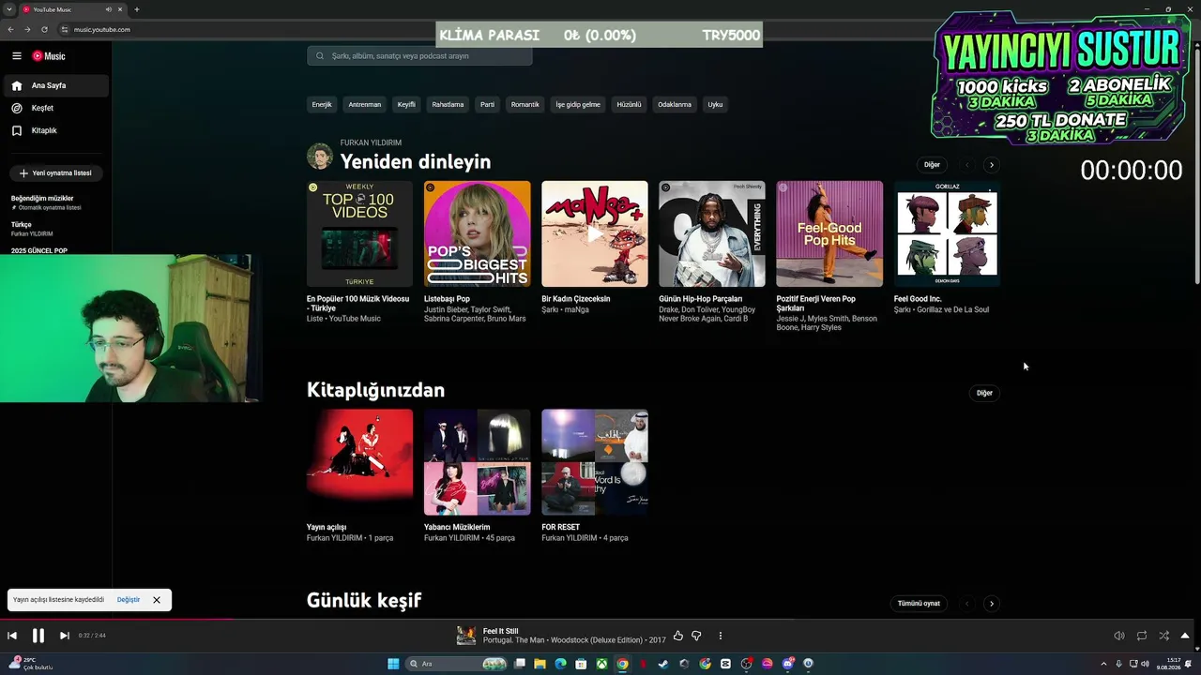Dislike the current song
The height and width of the screenshot is (675, 1201).
(696, 636)
